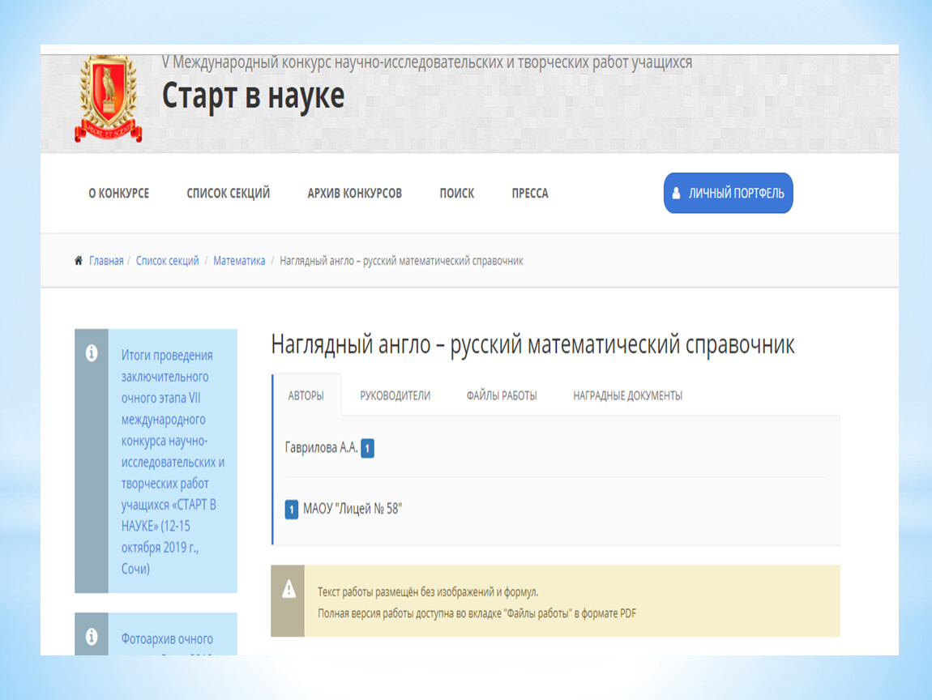Switch to the Руководители tab

point(395,395)
